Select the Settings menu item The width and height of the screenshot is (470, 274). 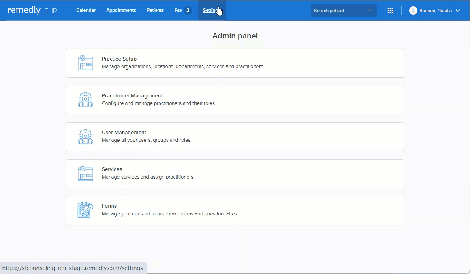[211, 10]
